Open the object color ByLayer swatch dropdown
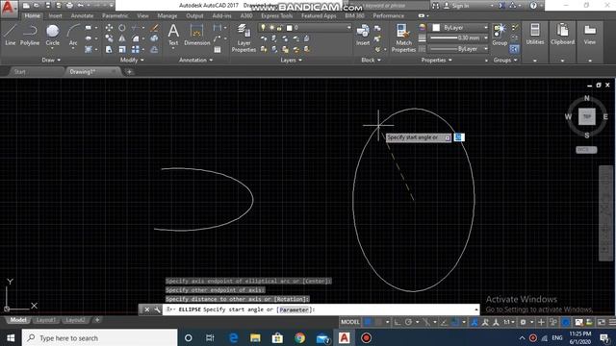Screen dimensions: 616x346 point(458,28)
